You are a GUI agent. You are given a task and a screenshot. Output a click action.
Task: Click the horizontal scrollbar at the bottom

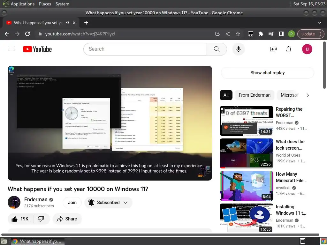pyautogui.click(x=160, y=234)
